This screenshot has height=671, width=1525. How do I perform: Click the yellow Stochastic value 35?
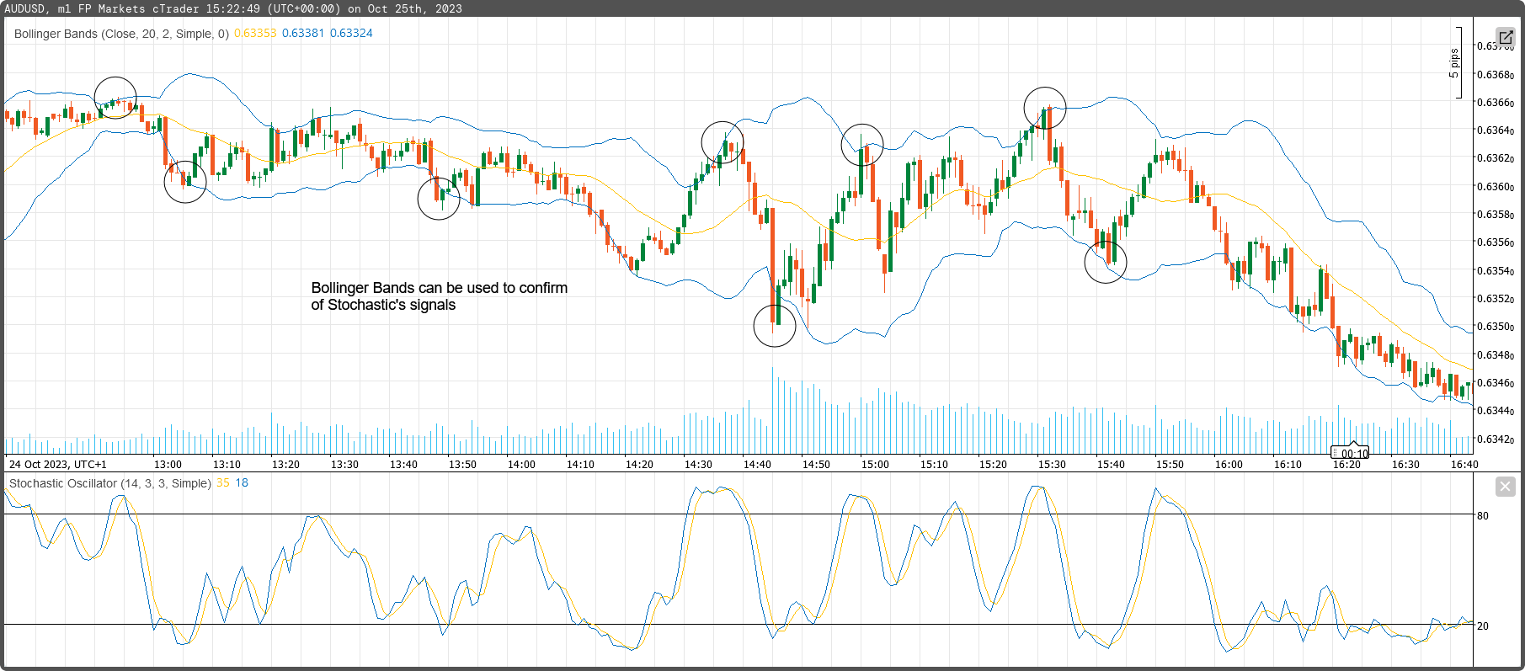coord(223,483)
